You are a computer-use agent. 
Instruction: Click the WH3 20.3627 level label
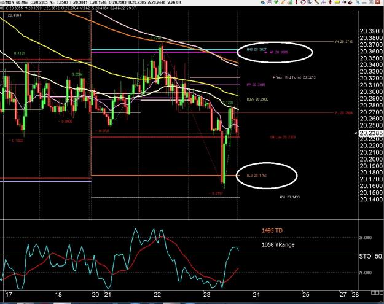[x=256, y=50]
